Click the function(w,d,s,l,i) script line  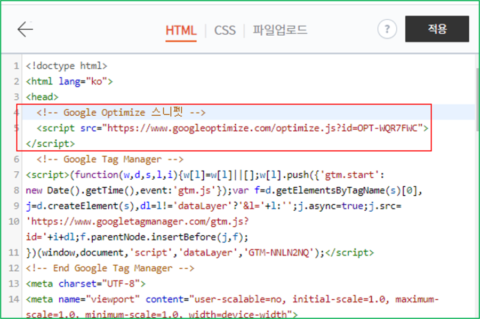(205, 175)
